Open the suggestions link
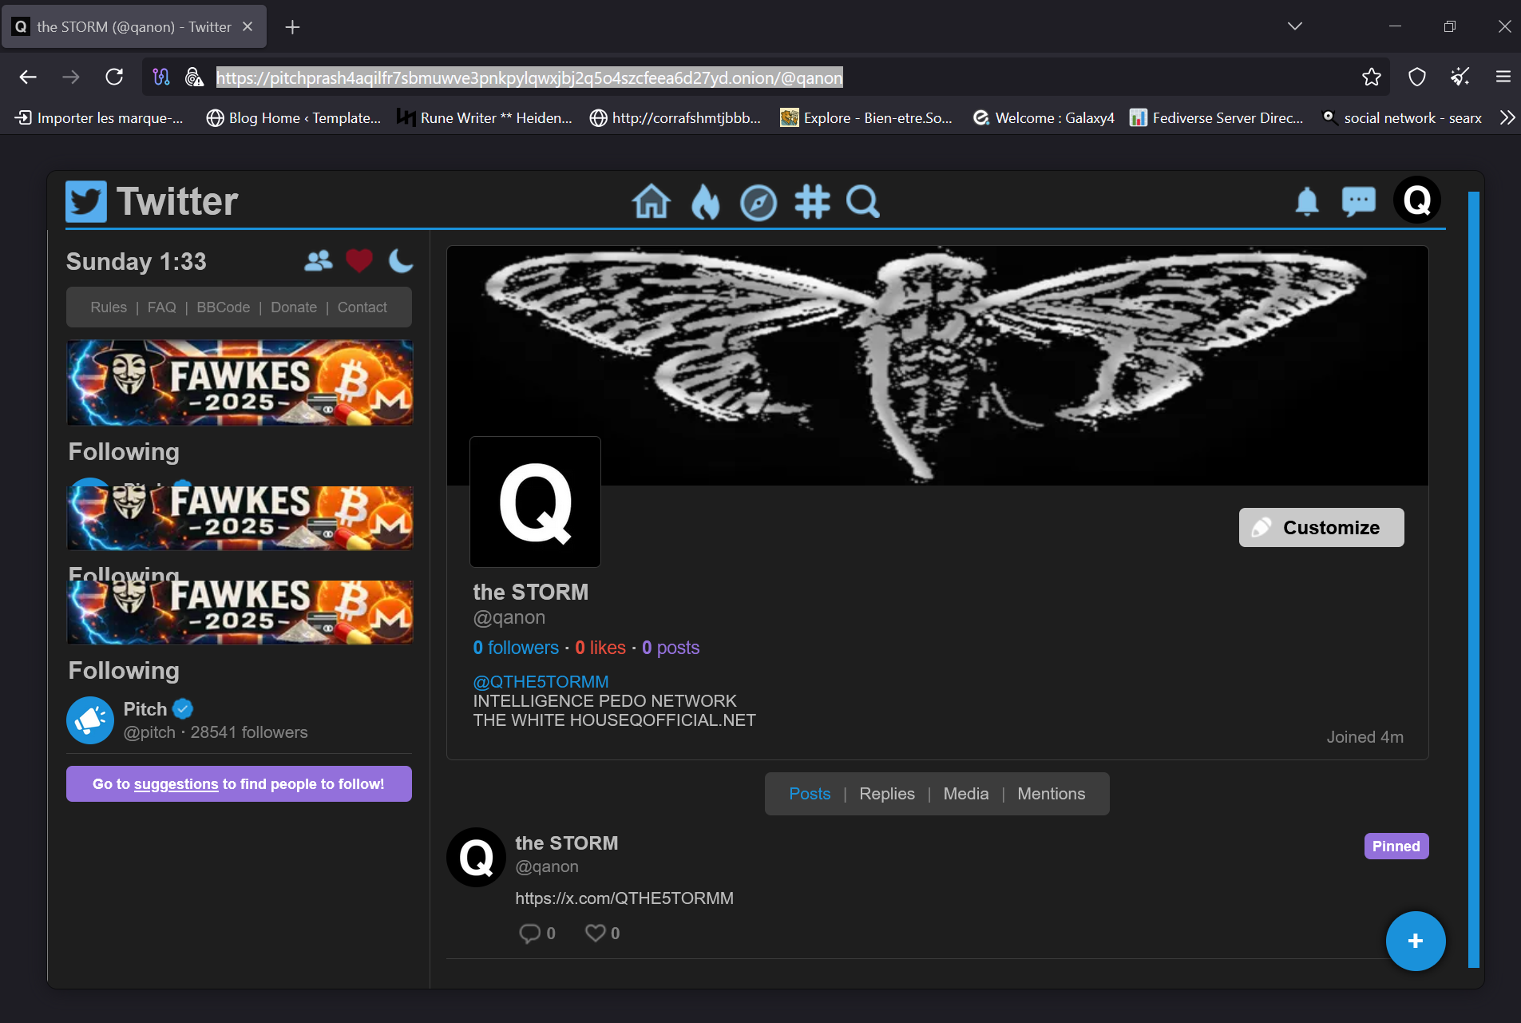This screenshot has height=1023, width=1521. 176,784
